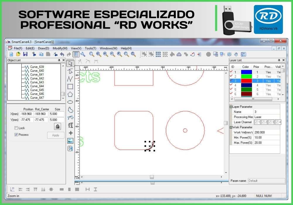Close the Layer List panel

[x=283, y=60]
